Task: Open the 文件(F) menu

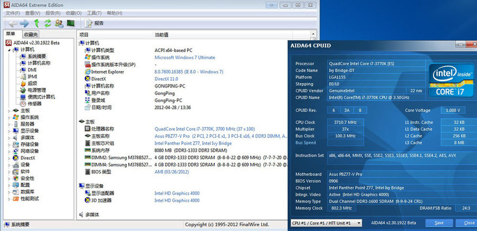Action: coord(12,13)
